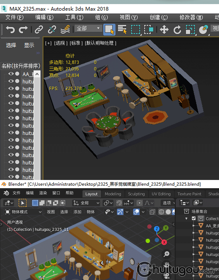This screenshot has width=219, height=280.
Task: Switch to the Sculpting workspace tab
Action: coord(136,194)
